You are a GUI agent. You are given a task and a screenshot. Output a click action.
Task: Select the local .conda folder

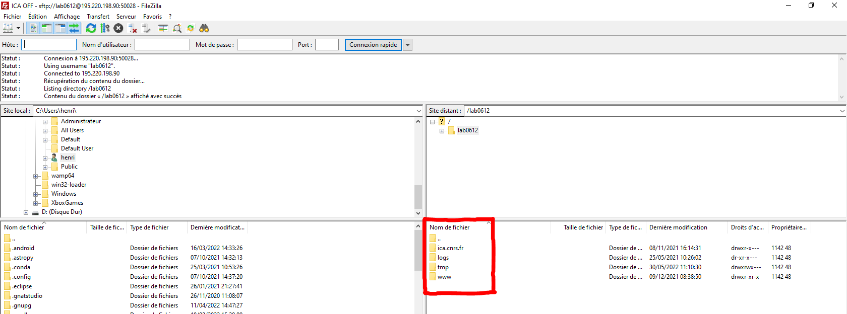[x=21, y=267]
